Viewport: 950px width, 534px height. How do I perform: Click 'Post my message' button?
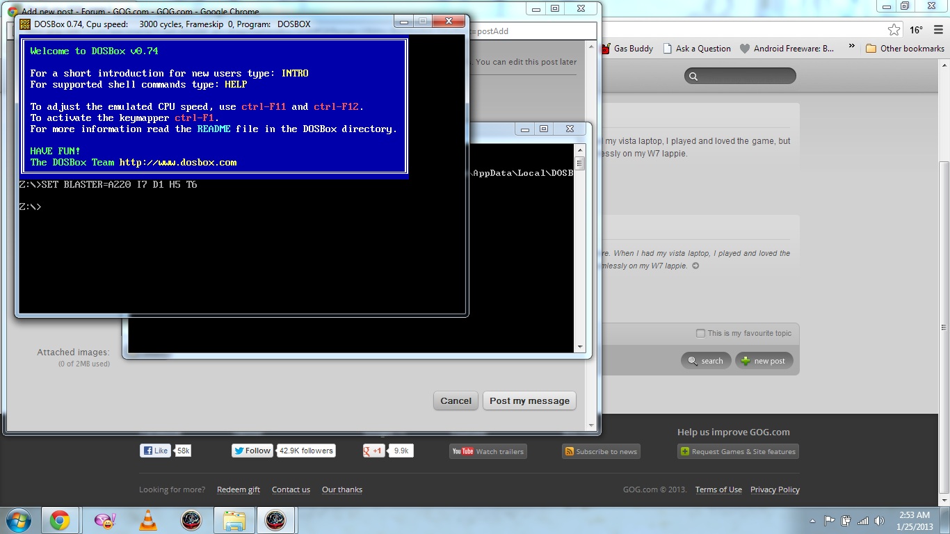click(529, 400)
